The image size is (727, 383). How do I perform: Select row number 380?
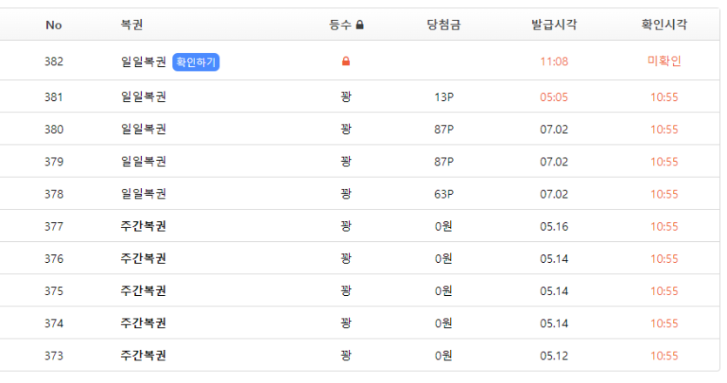point(54,130)
